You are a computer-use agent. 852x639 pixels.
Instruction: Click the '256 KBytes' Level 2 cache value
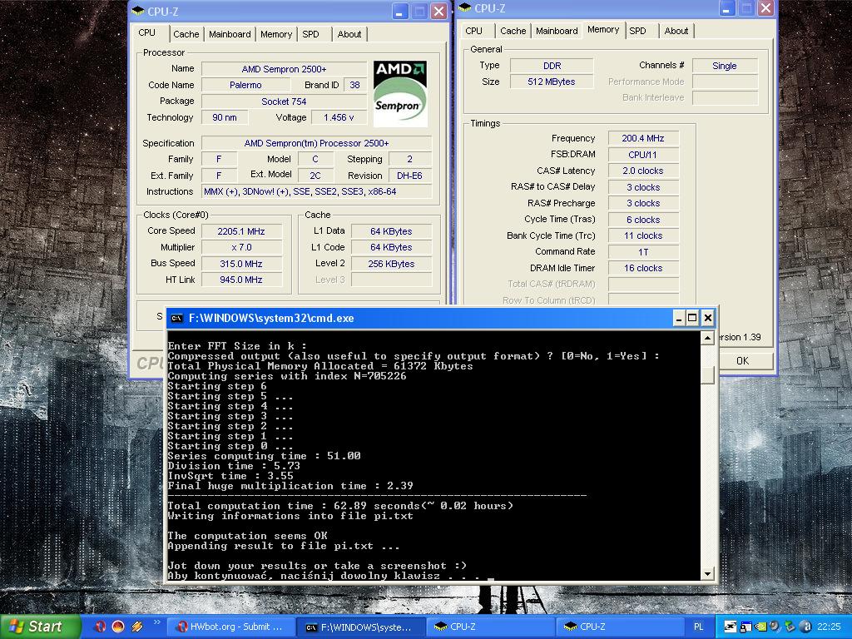391,264
